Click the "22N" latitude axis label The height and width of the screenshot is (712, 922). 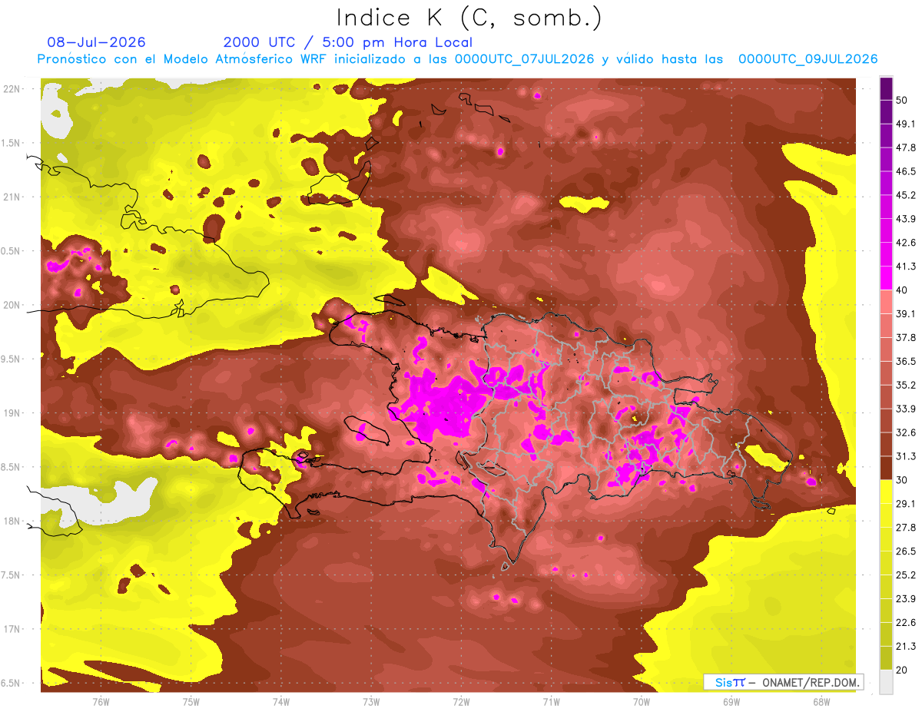coord(12,89)
